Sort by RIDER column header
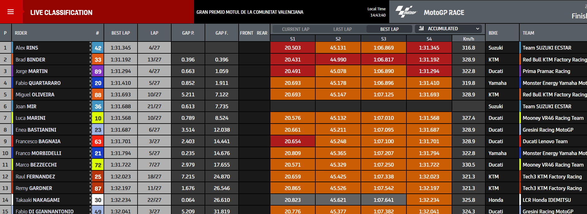The height and width of the screenshot is (214, 587). tap(21, 33)
